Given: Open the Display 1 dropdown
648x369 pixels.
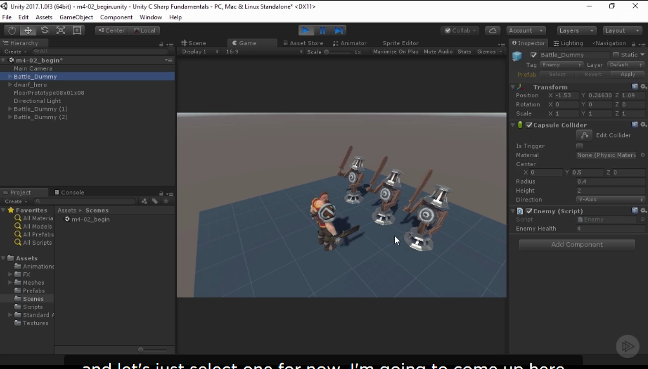Looking at the screenshot, I should [200, 52].
